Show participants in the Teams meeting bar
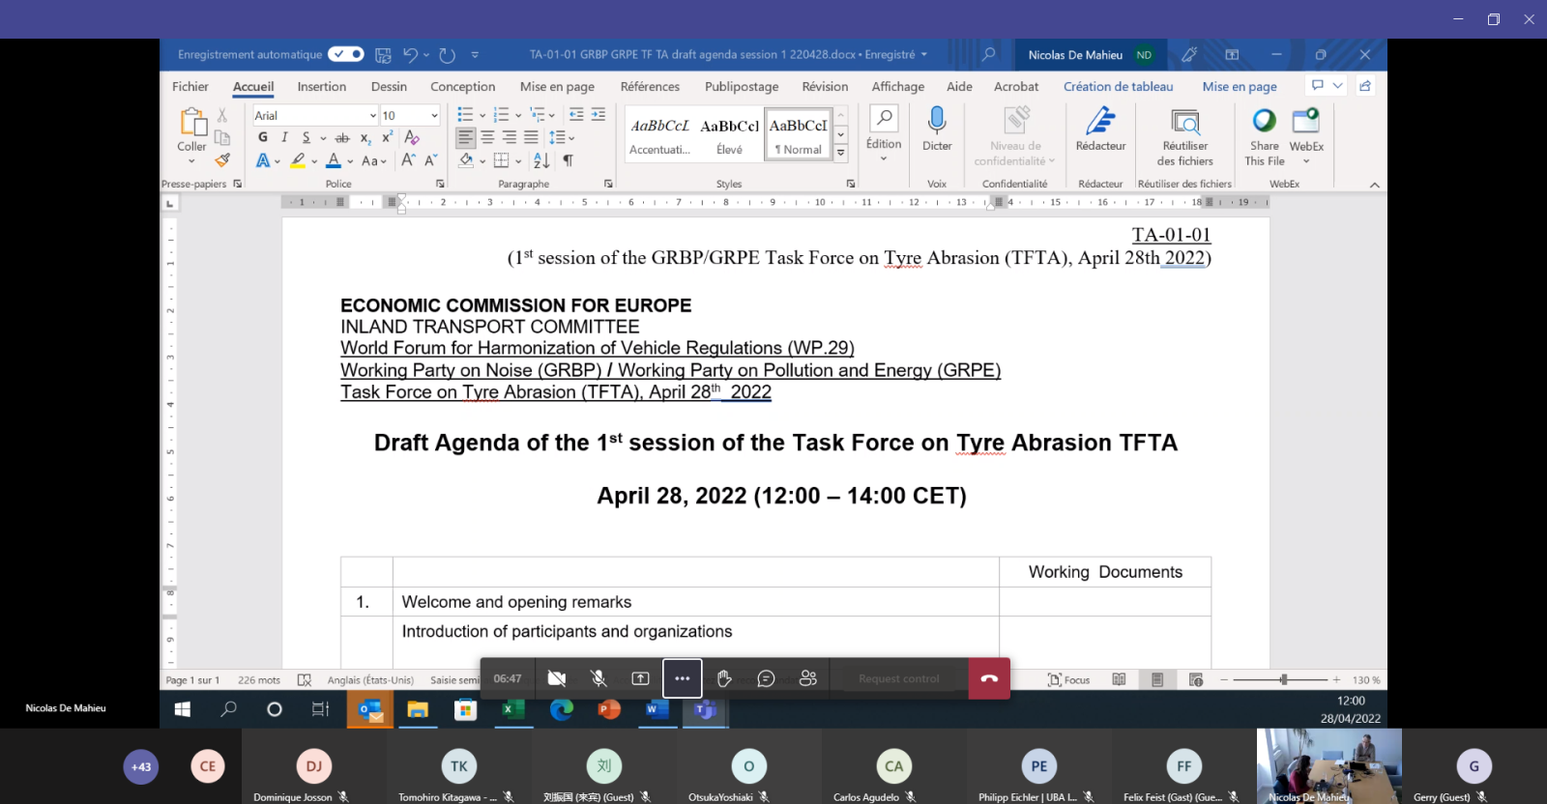 (808, 678)
